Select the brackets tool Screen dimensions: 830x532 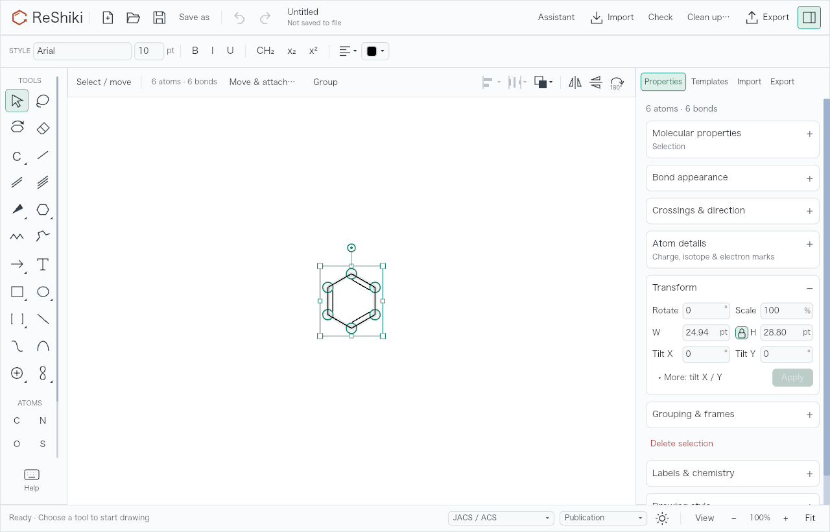point(17,319)
